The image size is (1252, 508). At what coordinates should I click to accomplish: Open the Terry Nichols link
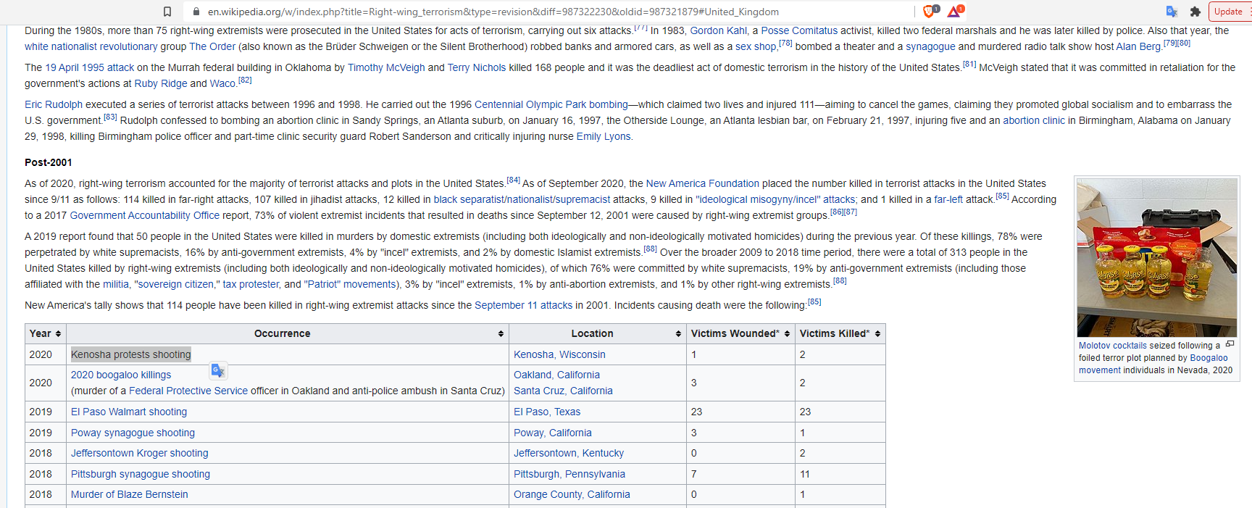coord(477,67)
